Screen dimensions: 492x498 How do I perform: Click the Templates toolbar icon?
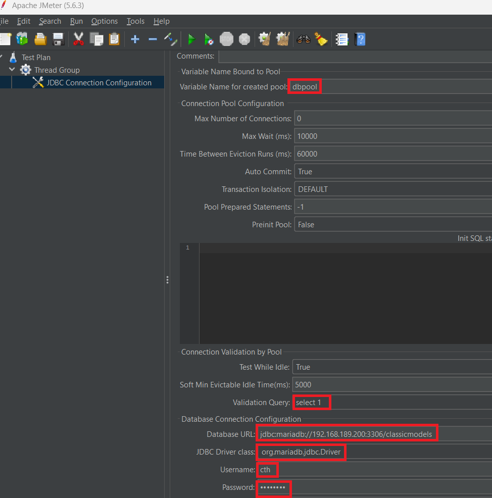coord(22,39)
